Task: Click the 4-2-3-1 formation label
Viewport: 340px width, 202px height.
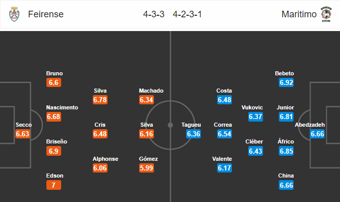Action: click(187, 14)
